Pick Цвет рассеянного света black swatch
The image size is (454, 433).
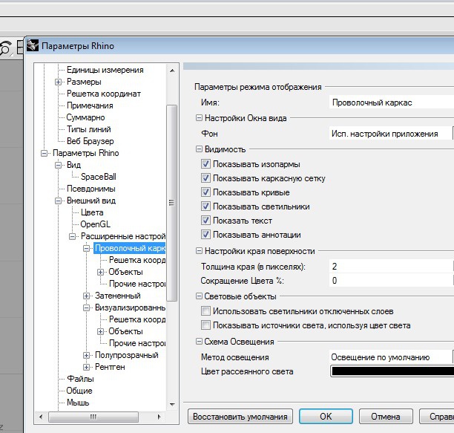coord(392,371)
